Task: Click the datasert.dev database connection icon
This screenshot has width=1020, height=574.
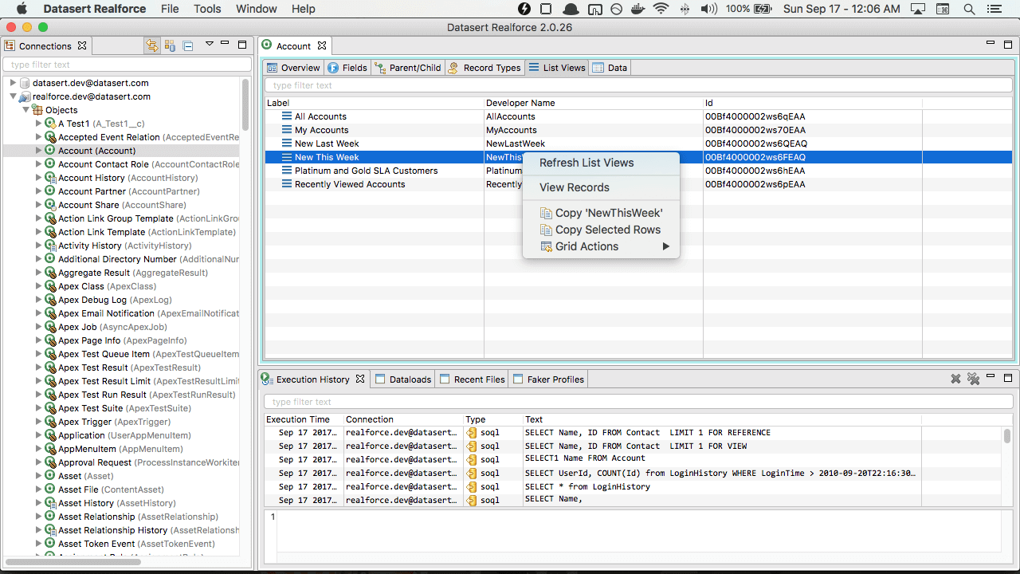Action: point(25,83)
